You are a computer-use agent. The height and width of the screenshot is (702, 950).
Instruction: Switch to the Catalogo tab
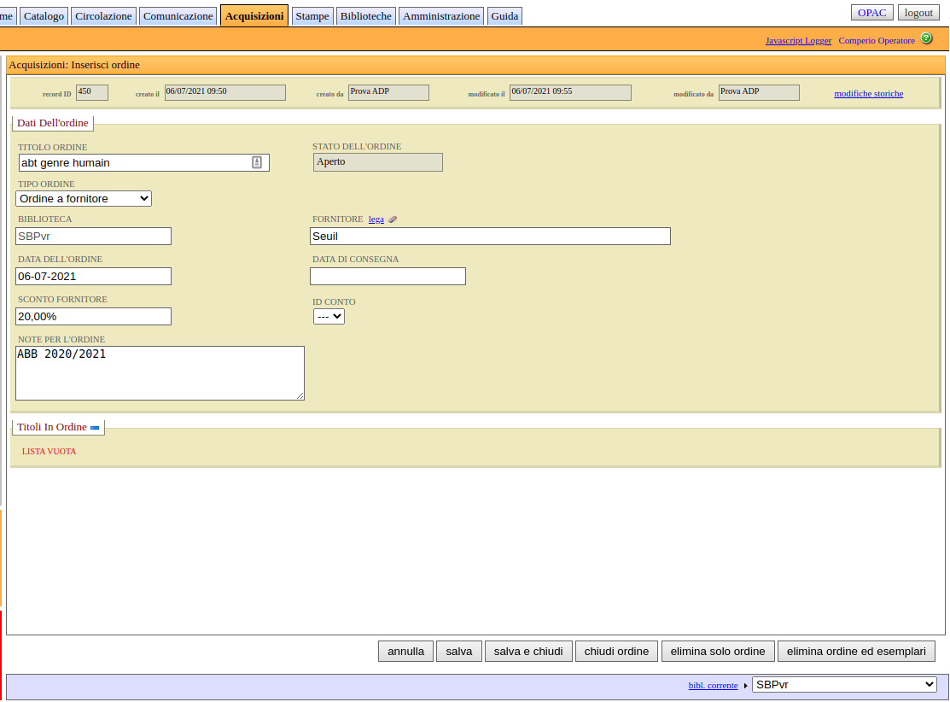coord(44,16)
